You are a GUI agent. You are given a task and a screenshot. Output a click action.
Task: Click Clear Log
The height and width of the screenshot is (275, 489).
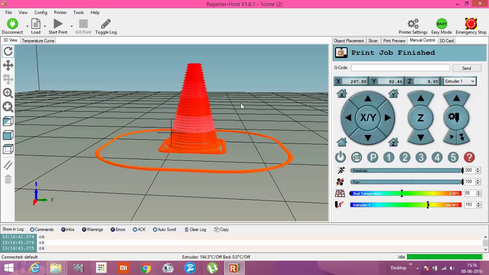(x=195, y=230)
